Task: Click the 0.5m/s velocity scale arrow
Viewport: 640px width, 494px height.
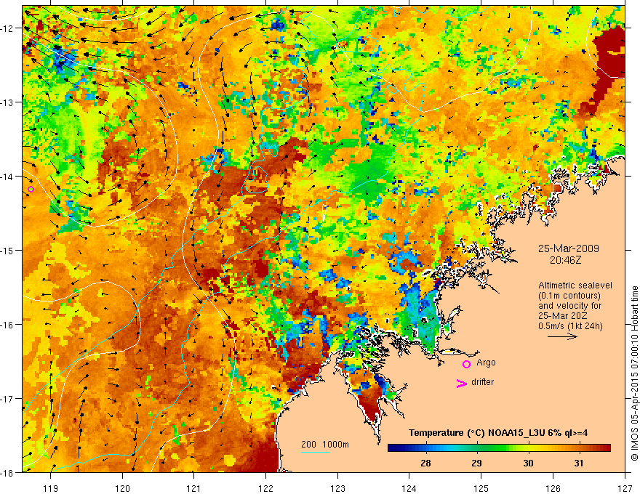Action: pos(562,336)
